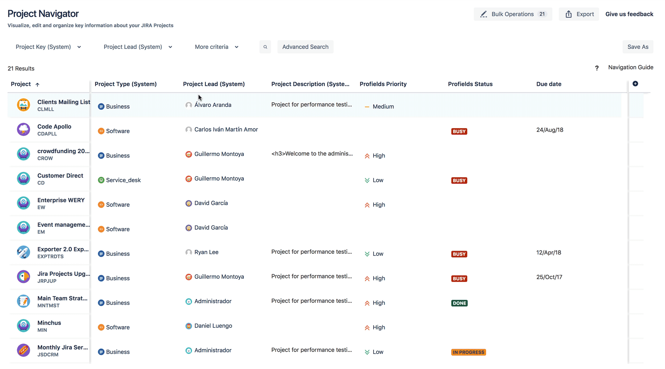Click the Give us feedback link
The height and width of the screenshot is (369, 665).
(x=629, y=14)
